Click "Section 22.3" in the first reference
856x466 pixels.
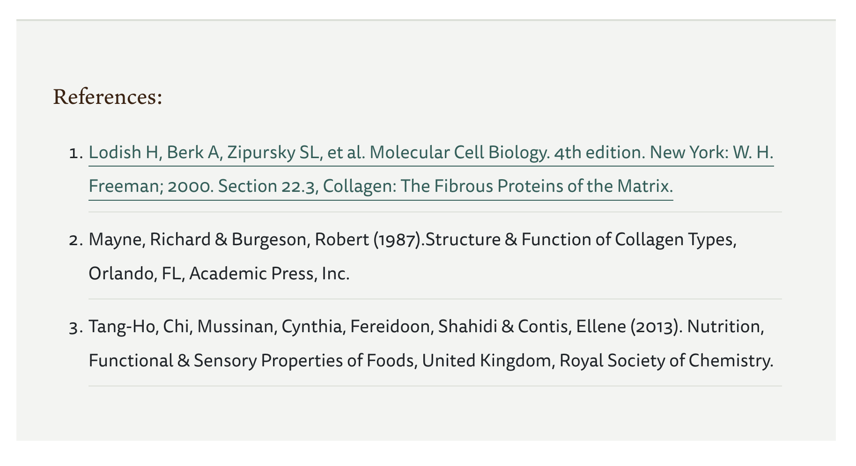(x=266, y=187)
